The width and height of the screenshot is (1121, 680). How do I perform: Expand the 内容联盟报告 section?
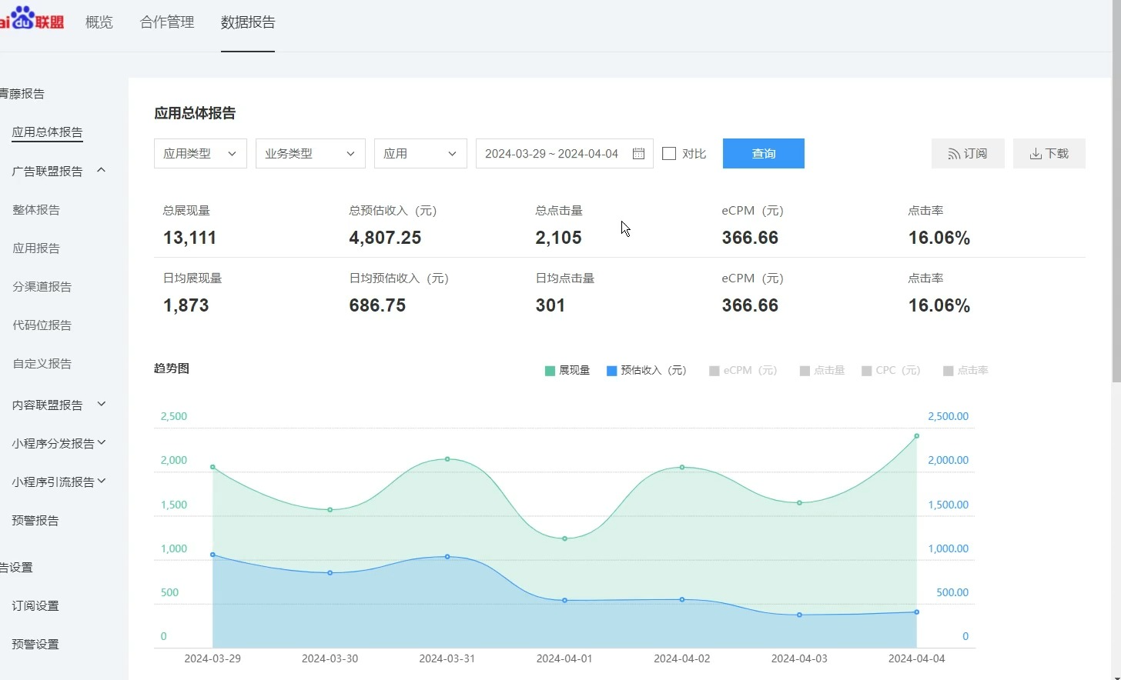(x=101, y=404)
